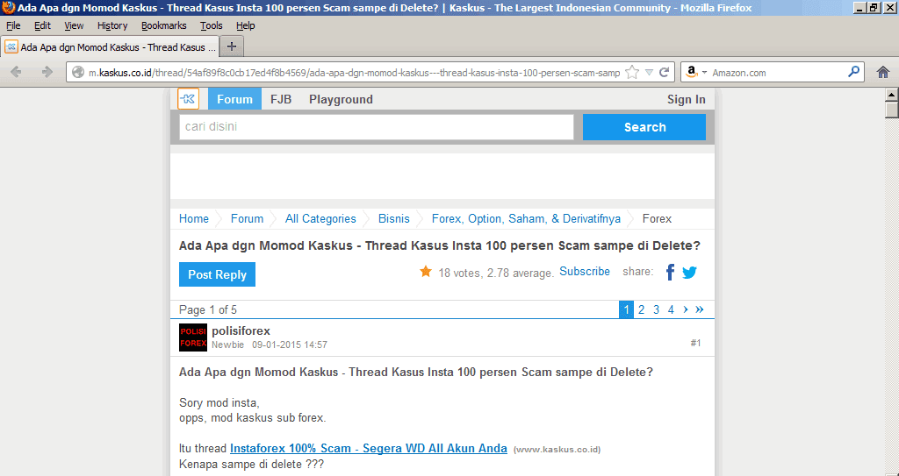Screen dimensions: 899x476
Task: Jump to the last page double arrow
Action: pos(700,309)
